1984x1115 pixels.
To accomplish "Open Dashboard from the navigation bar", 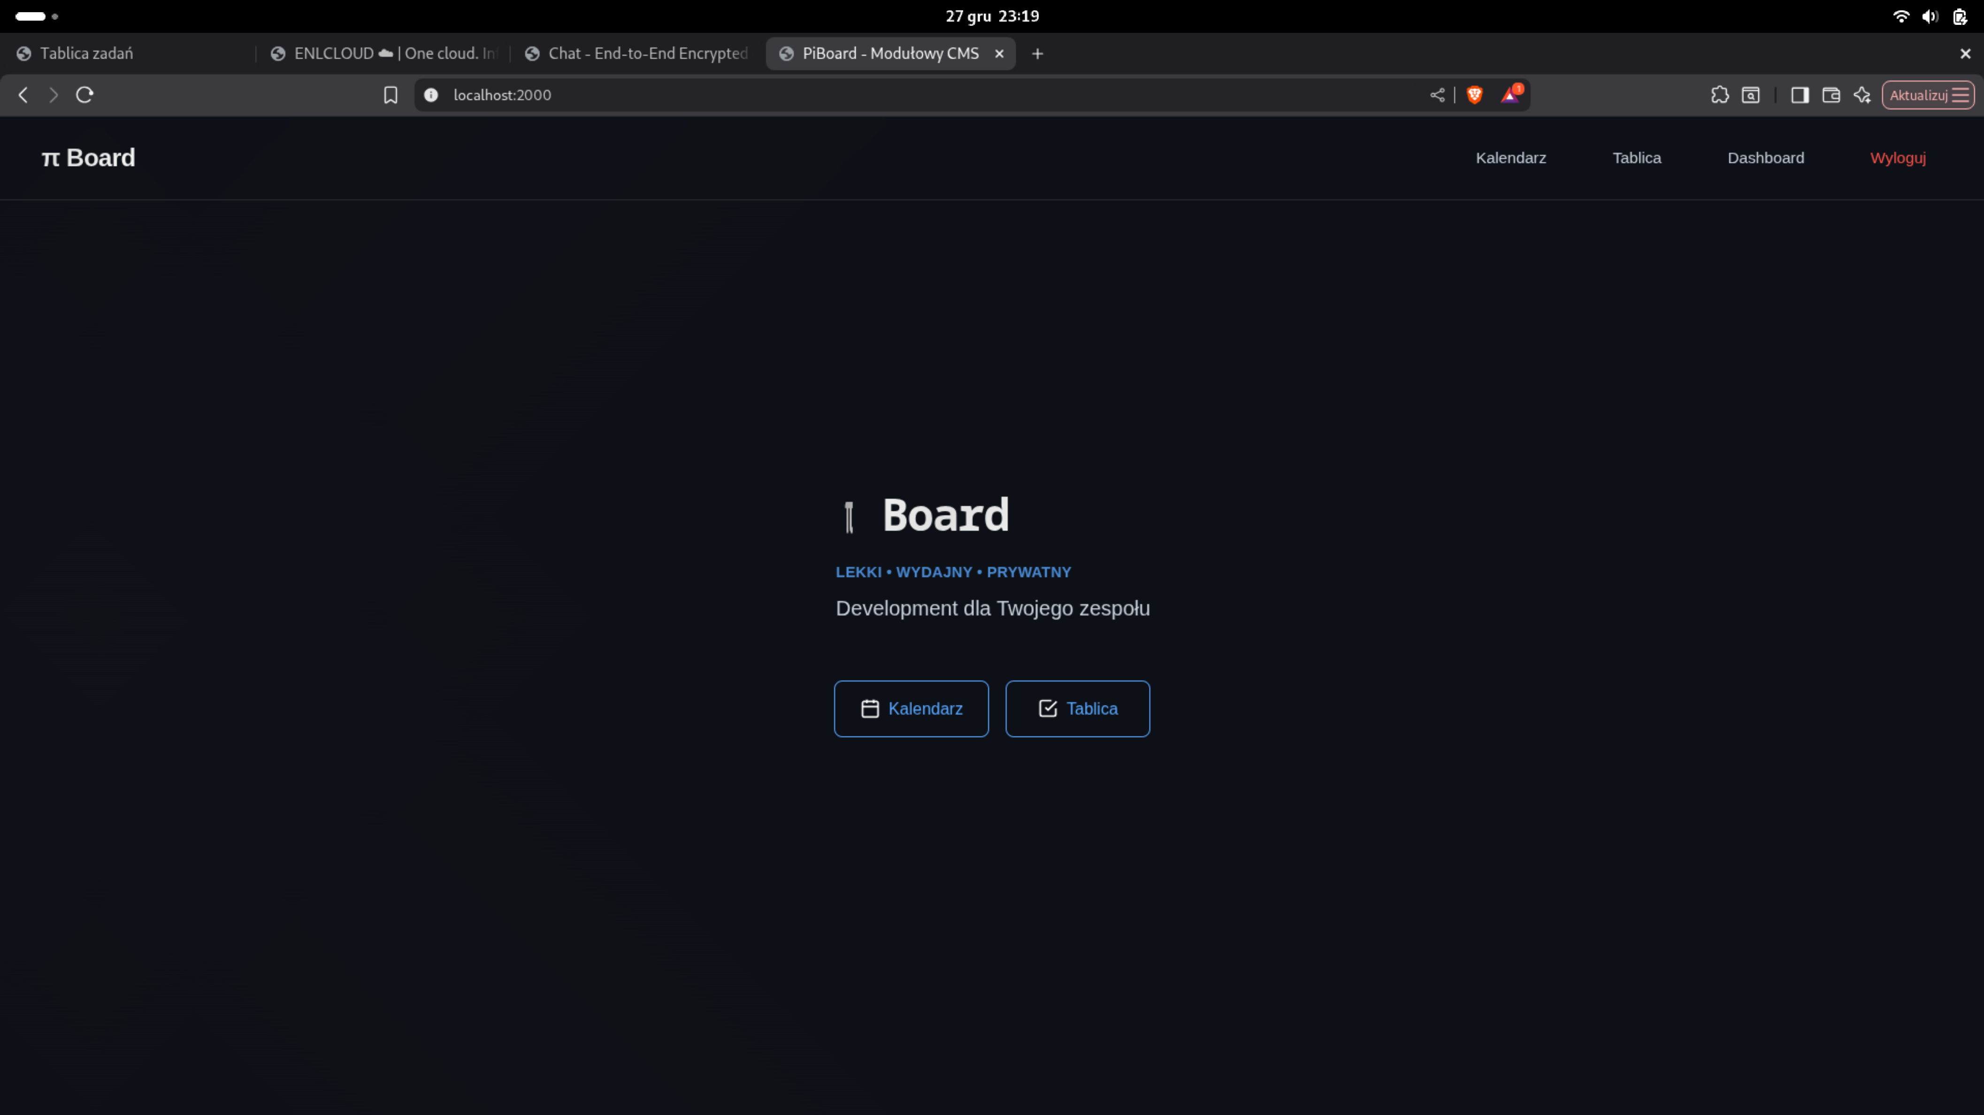I will (x=1765, y=158).
